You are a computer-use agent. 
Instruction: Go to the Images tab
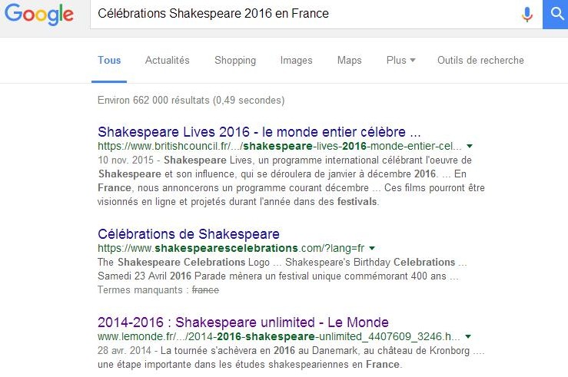pos(296,61)
